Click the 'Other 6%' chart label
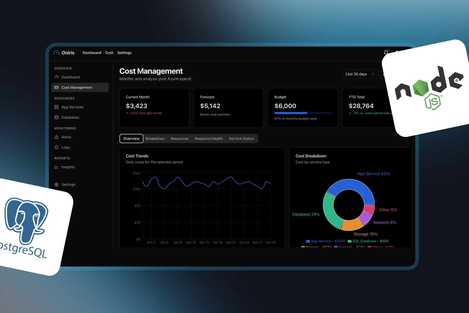The height and width of the screenshot is (313, 469). (x=388, y=210)
